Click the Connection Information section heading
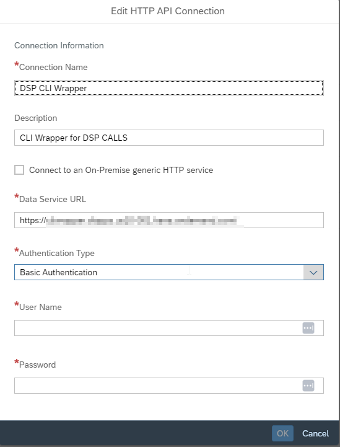 click(x=59, y=45)
